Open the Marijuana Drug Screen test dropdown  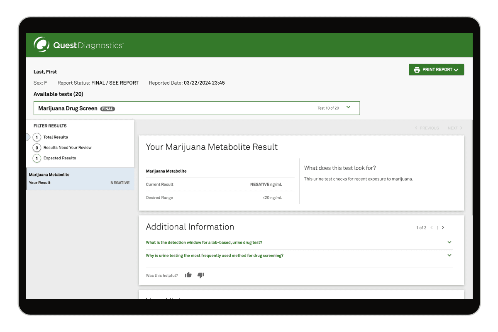point(348,108)
